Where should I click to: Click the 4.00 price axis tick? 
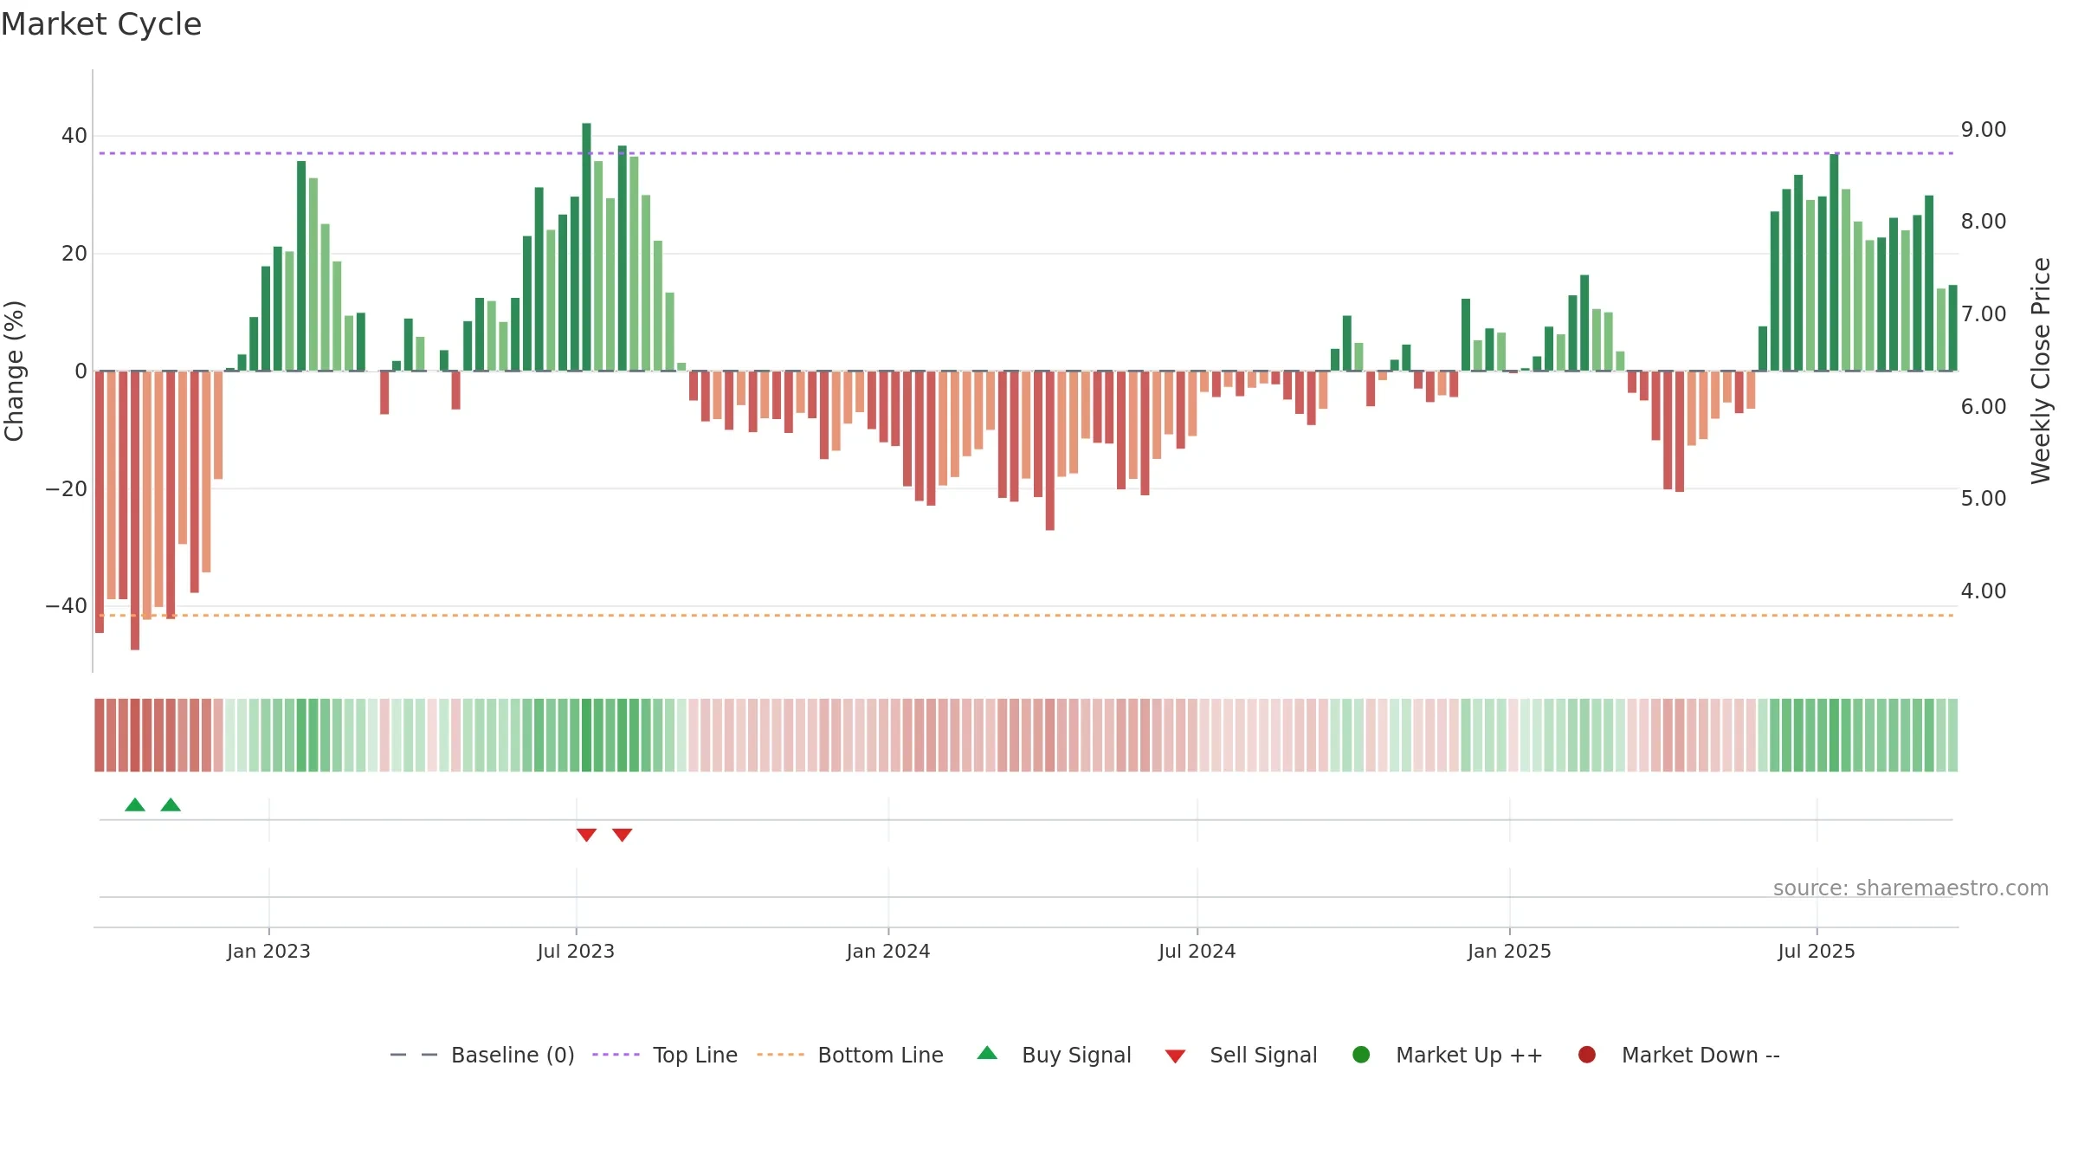(x=1984, y=591)
